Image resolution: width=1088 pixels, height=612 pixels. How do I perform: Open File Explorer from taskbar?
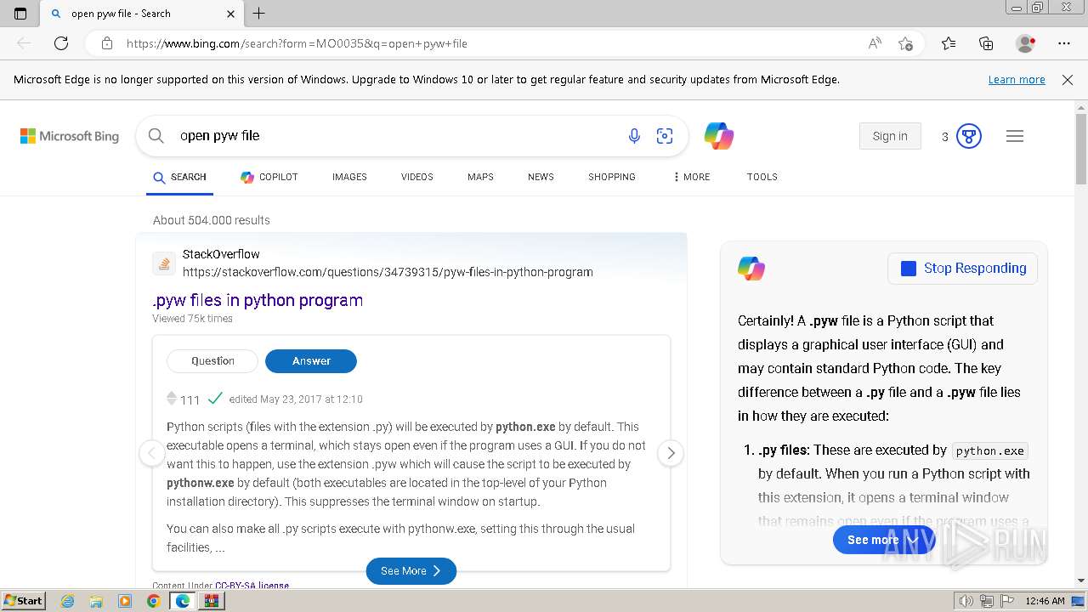pyautogui.click(x=96, y=601)
